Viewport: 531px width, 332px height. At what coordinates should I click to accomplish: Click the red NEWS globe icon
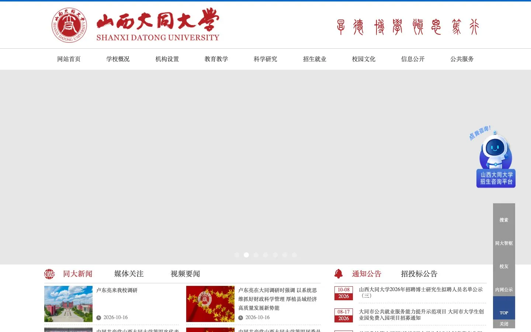pyautogui.click(x=49, y=274)
